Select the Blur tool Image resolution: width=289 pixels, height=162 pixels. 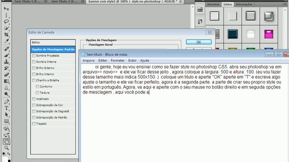tap(6, 88)
